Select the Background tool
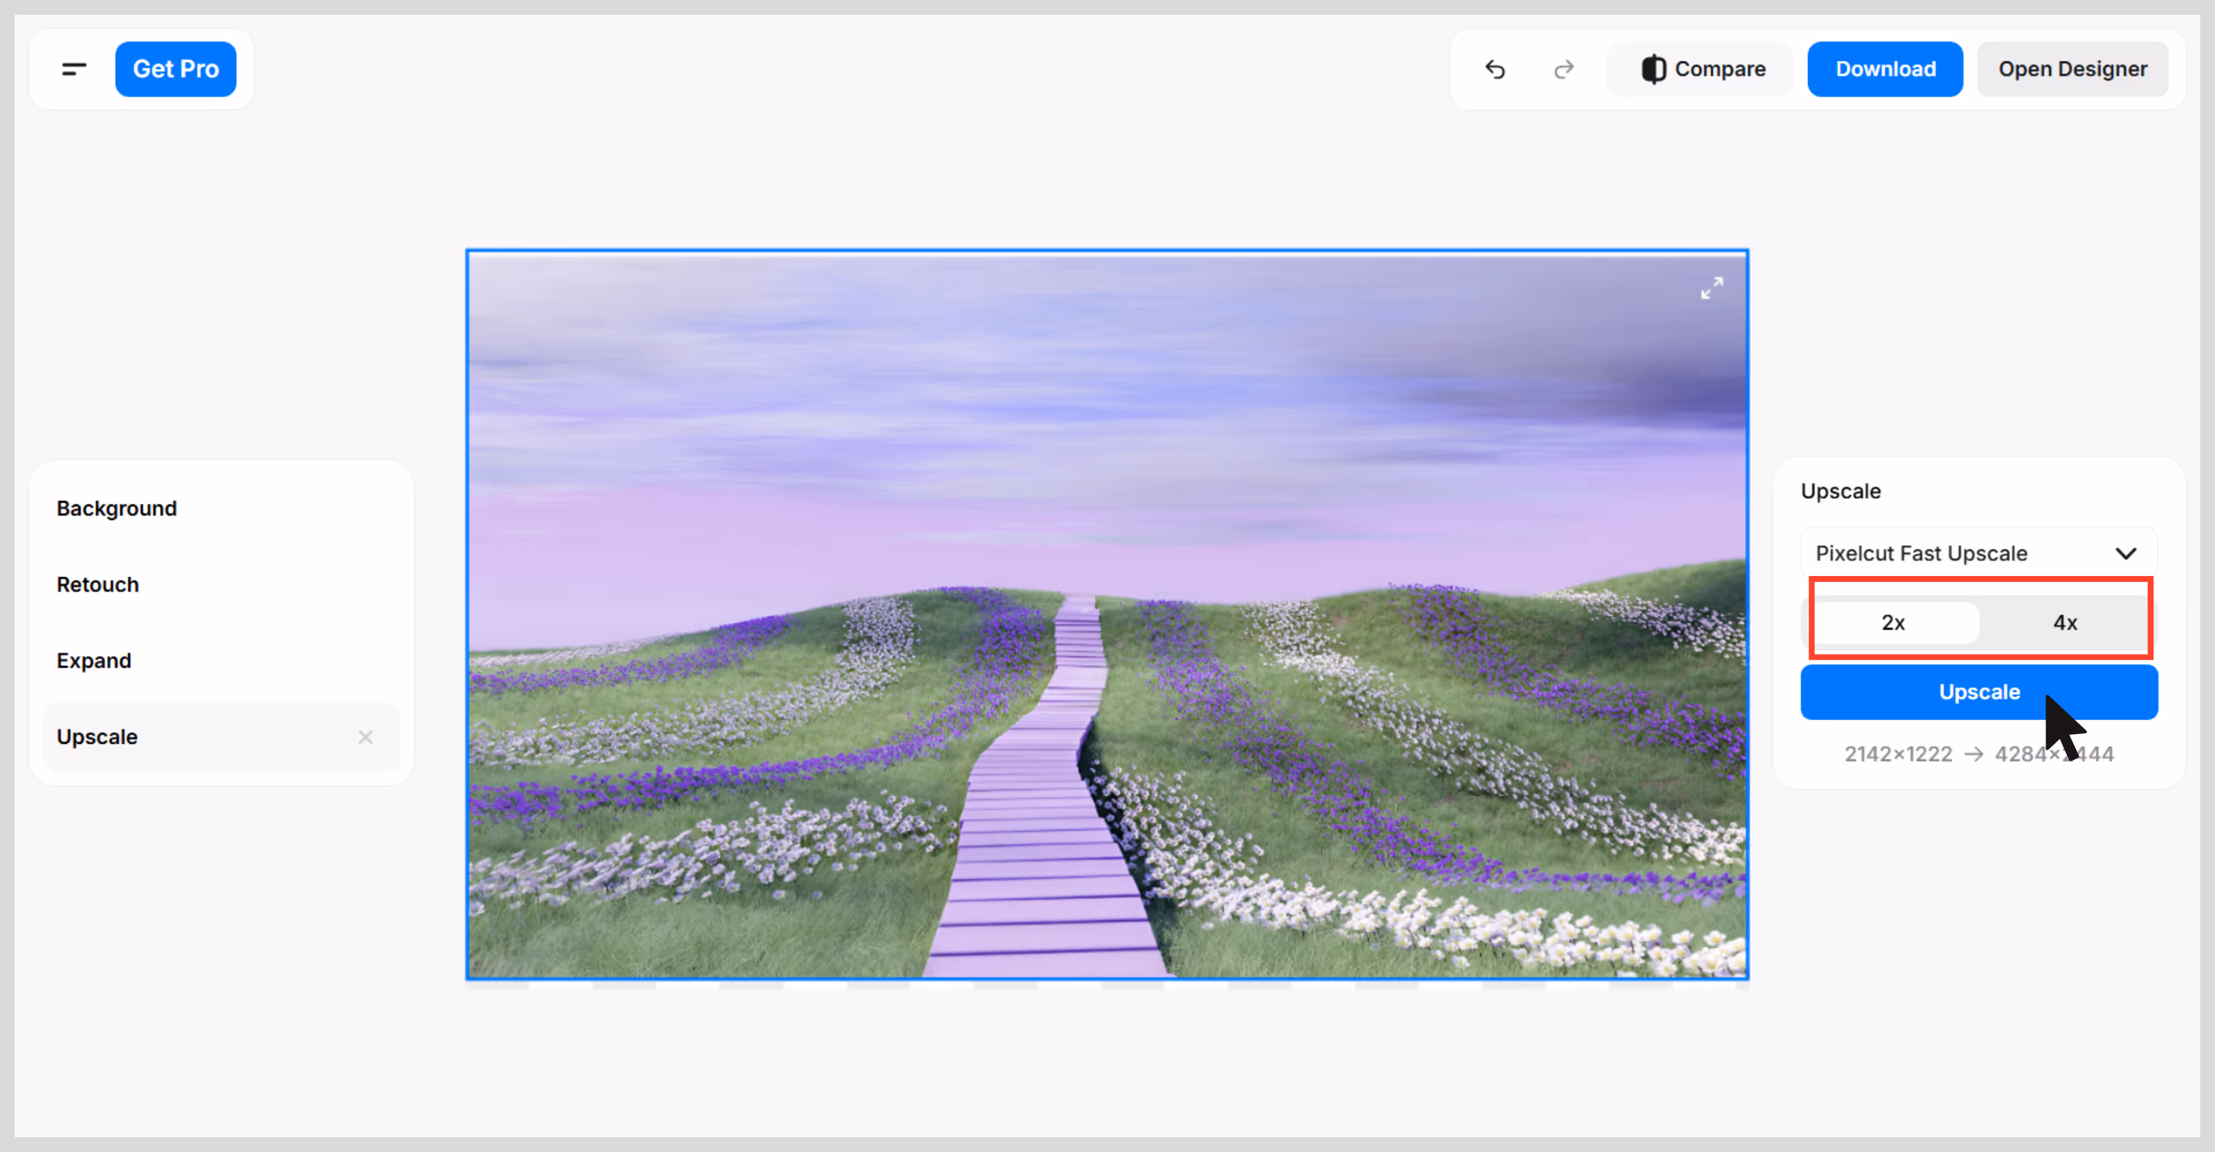Viewport: 2215px width, 1152px height. pyautogui.click(x=222, y=509)
